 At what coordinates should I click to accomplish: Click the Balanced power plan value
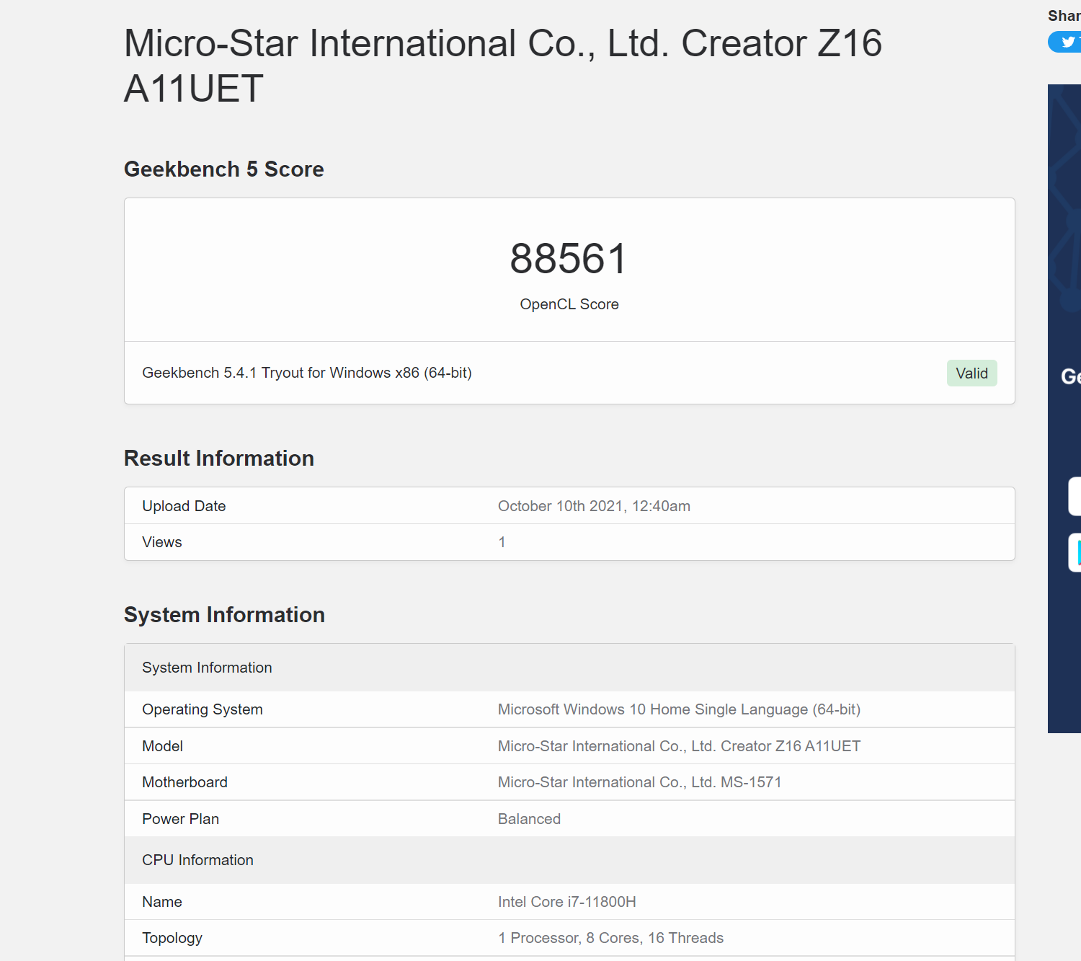click(x=529, y=819)
